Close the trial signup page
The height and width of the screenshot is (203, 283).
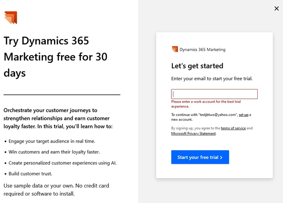click(276, 9)
